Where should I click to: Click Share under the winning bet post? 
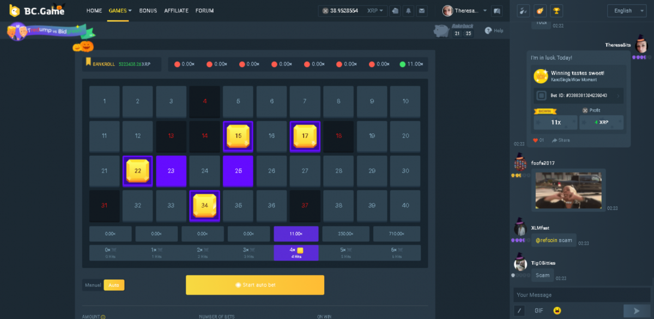(561, 140)
